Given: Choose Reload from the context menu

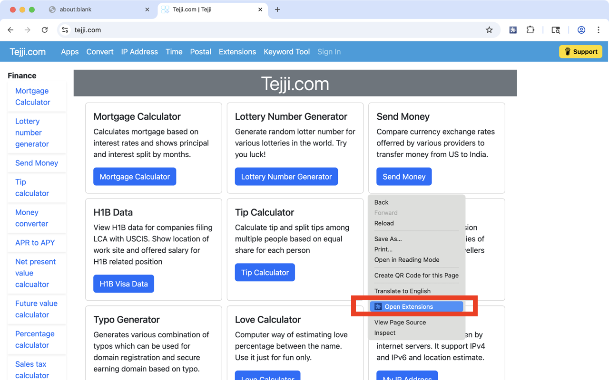Looking at the screenshot, I should (416, 223).
